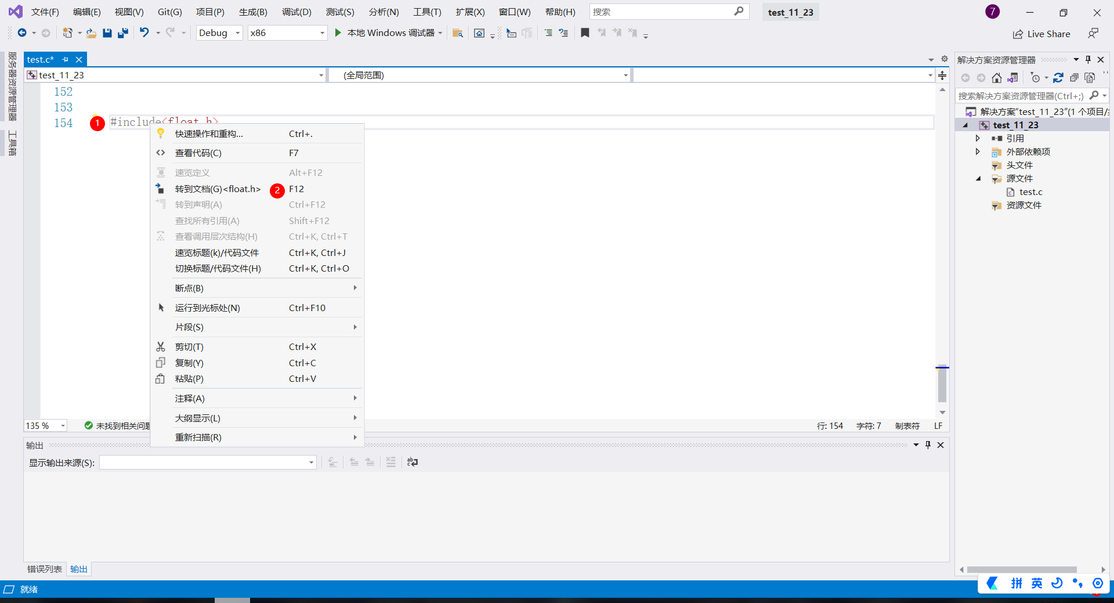Click the clear all output icon

[391, 462]
